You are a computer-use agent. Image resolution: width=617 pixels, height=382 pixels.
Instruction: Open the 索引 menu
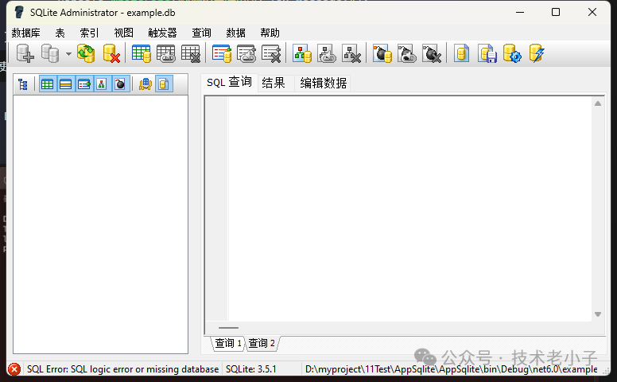point(89,33)
